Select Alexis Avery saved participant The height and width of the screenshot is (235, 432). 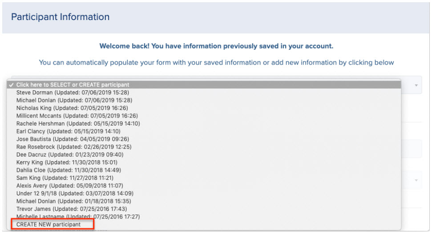coord(204,186)
